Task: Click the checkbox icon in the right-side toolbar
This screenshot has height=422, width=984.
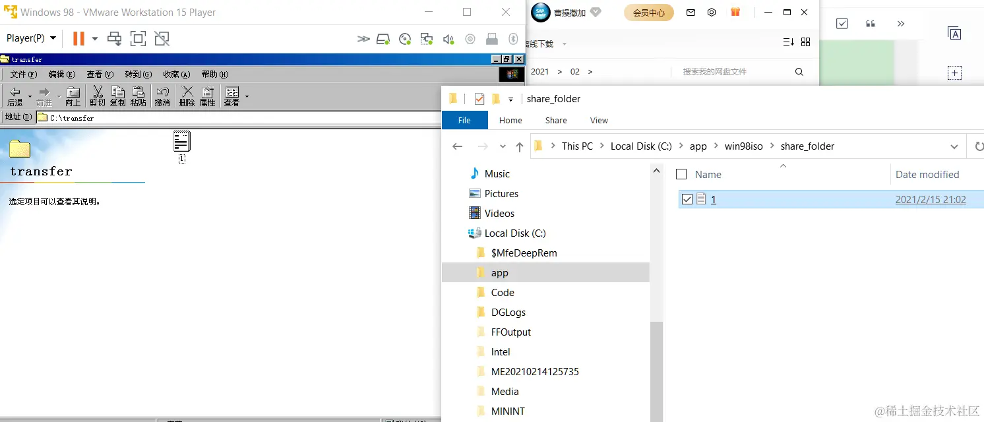Action: [x=842, y=24]
